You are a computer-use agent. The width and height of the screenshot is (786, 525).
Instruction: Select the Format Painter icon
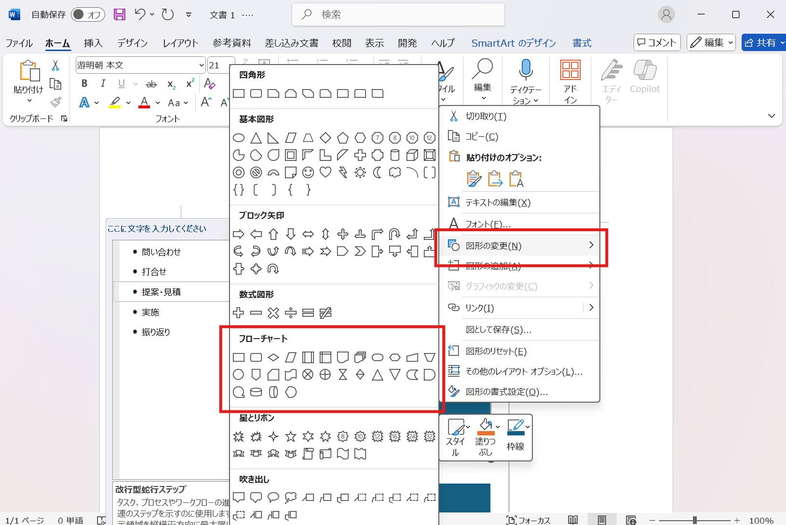click(55, 102)
